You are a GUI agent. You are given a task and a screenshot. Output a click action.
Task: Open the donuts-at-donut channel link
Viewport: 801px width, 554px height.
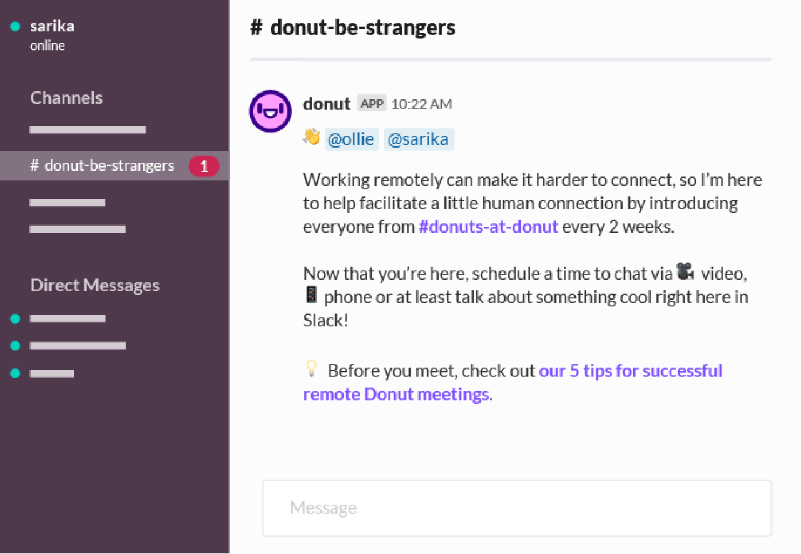tap(488, 226)
